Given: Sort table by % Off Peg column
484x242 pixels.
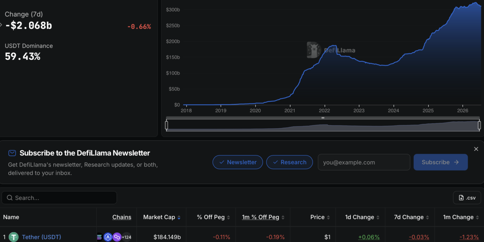Looking at the screenshot, I should pyautogui.click(x=214, y=217).
